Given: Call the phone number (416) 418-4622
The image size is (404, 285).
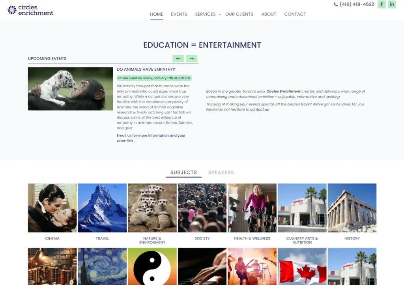Looking at the screenshot, I should pos(356,4).
